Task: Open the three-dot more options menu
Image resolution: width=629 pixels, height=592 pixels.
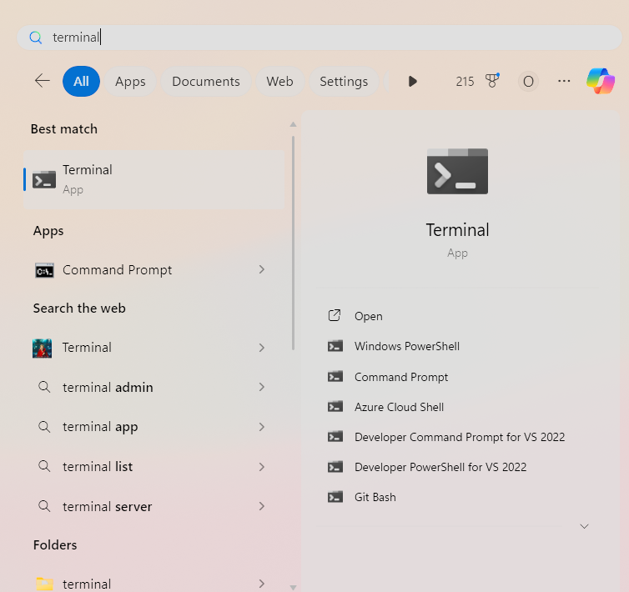Action: click(564, 81)
